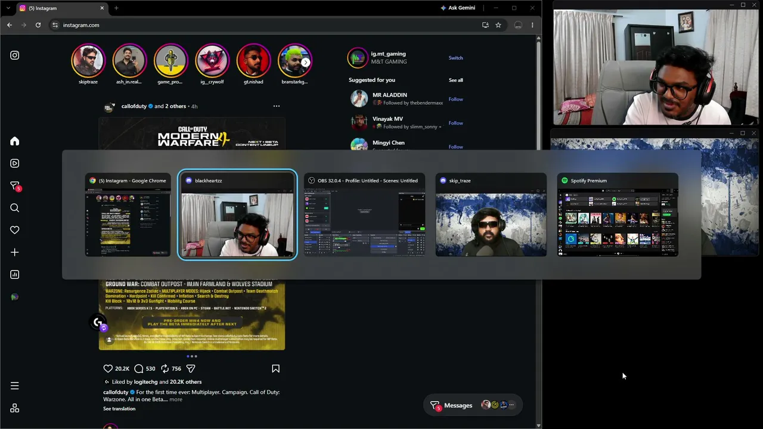This screenshot has width=763, height=429.
Task: Click See translation under the caption
Action: tap(119, 409)
